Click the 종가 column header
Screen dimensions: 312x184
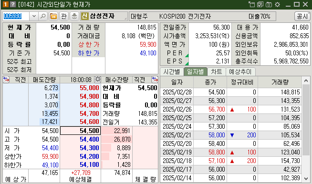(x=210, y=82)
